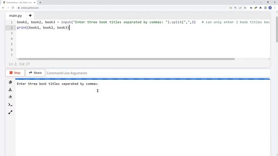Click the yellow extension icon in toolbar
278x156 pixels.
tap(256, 8)
